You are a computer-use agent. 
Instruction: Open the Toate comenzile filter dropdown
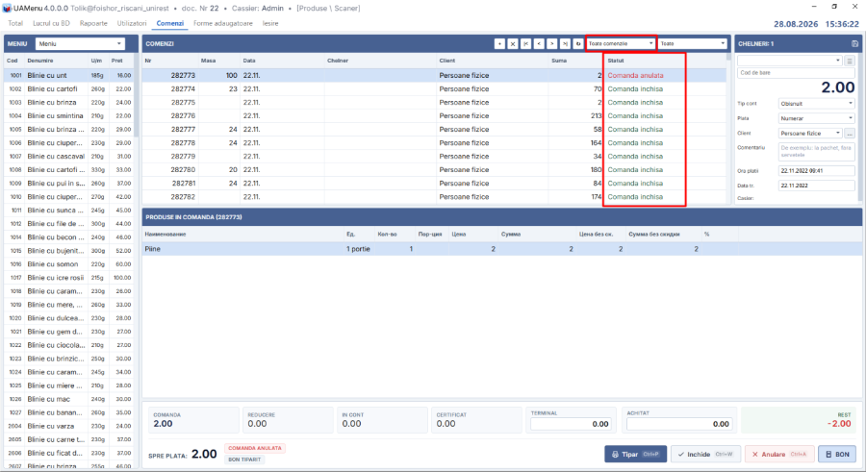point(621,43)
